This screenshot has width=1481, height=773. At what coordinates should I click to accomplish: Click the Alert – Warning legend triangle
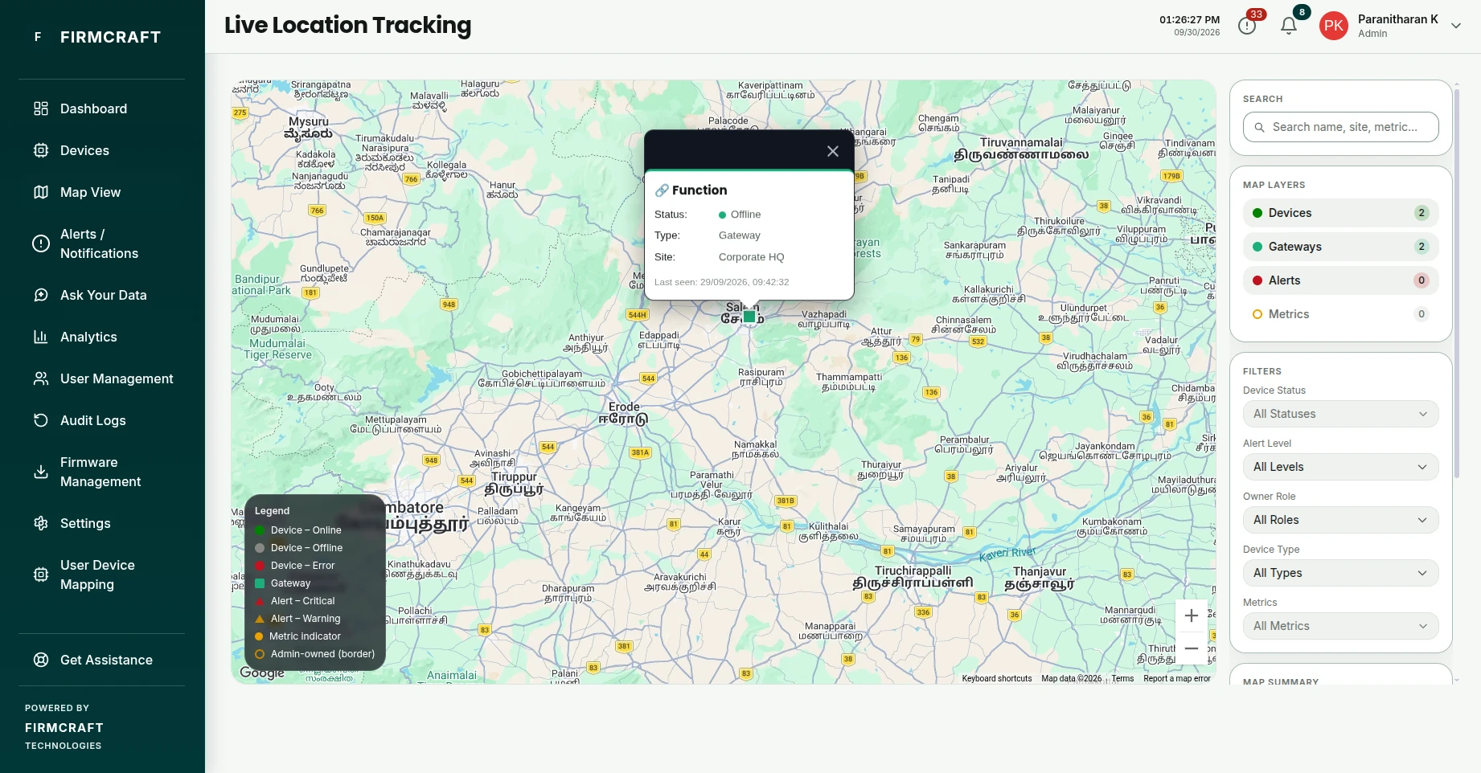tap(260, 619)
